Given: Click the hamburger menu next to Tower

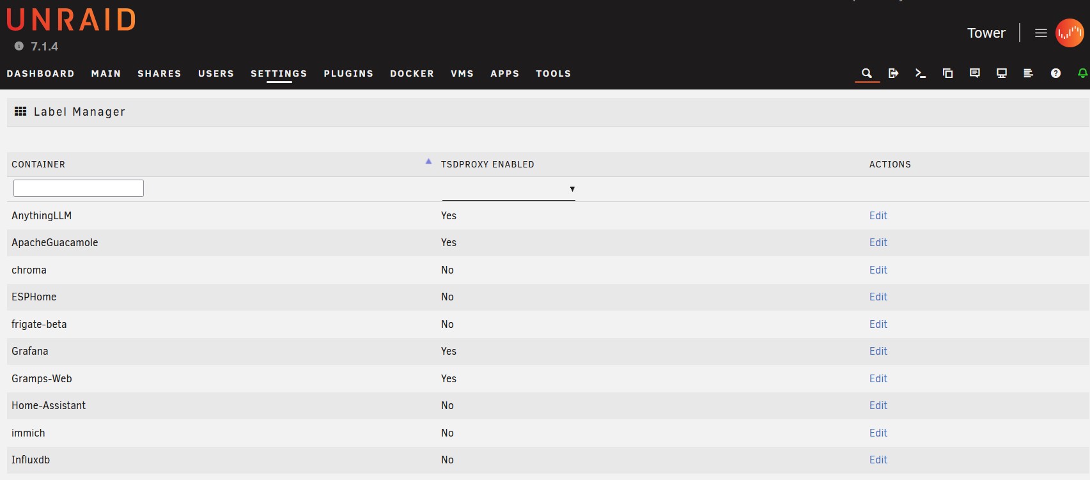Looking at the screenshot, I should 1041,33.
